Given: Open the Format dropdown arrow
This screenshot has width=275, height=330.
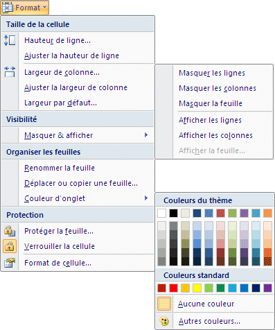Looking at the screenshot, I should tap(45, 8).
